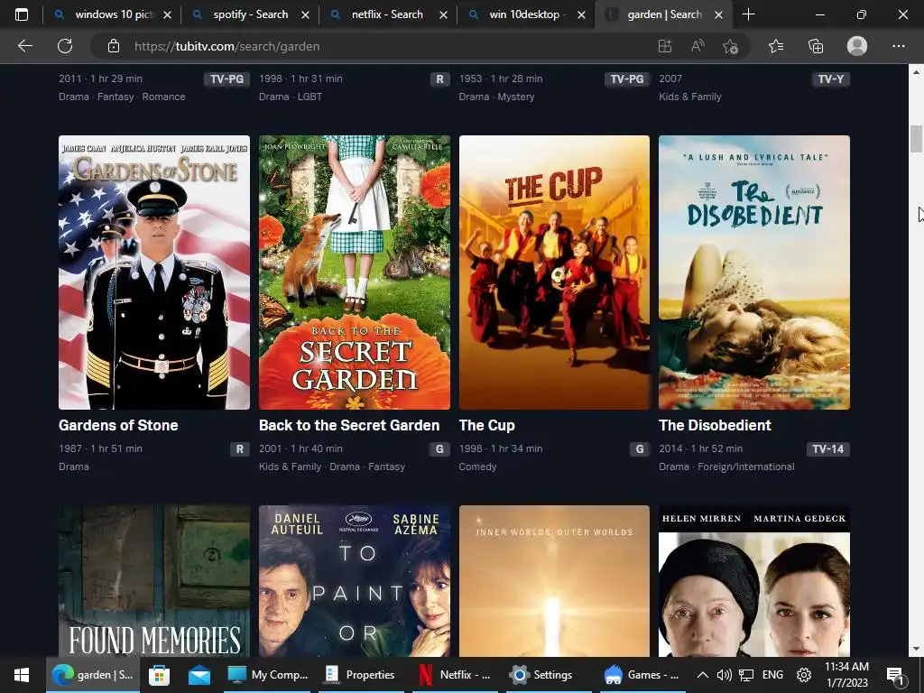Screen dimensions: 924x693
Task: Open the Found Memories poster
Action: pos(154,581)
